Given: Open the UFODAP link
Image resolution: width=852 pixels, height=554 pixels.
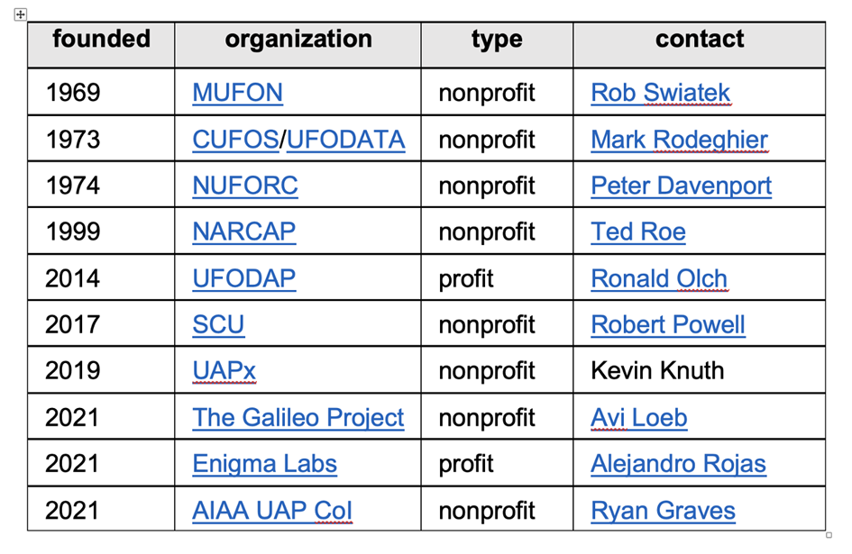Looking at the screenshot, I should click(x=244, y=278).
